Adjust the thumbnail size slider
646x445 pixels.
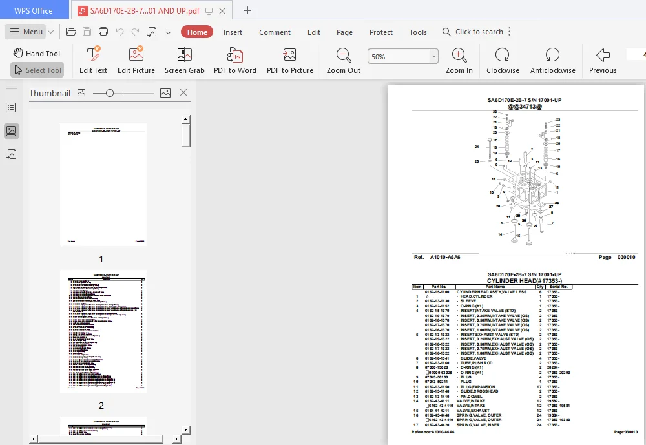point(110,93)
